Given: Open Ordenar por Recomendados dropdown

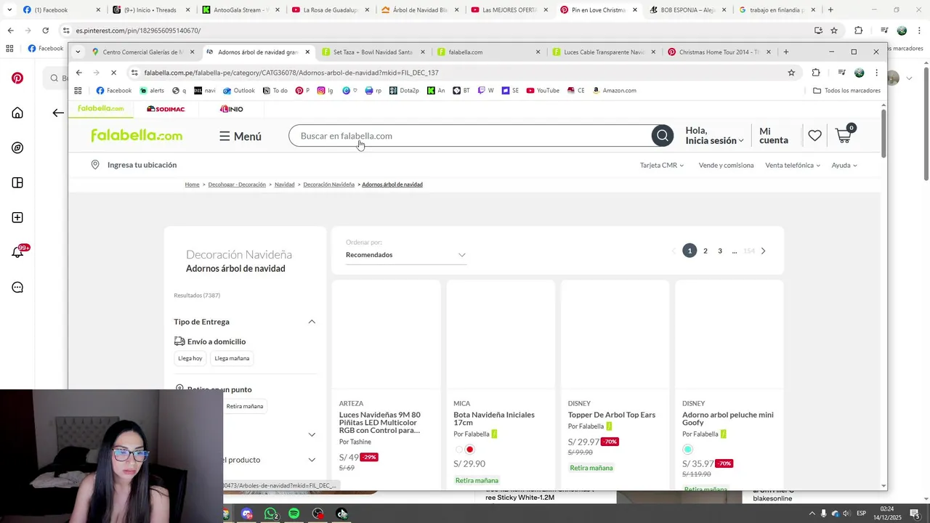Looking at the screenshot, I should (405, 255).
